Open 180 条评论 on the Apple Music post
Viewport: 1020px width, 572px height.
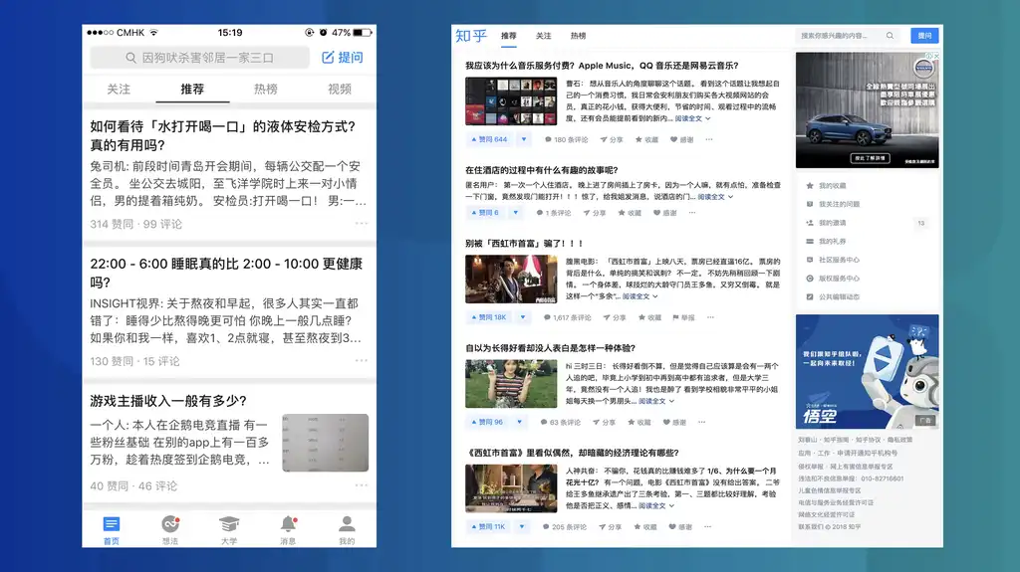tap(569, 139)
